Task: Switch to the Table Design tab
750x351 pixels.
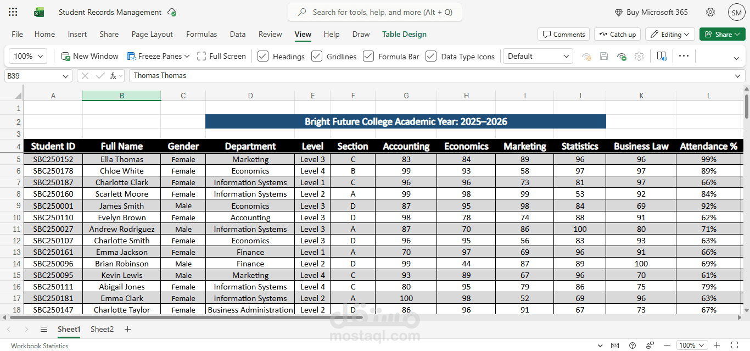Action: 404,34
